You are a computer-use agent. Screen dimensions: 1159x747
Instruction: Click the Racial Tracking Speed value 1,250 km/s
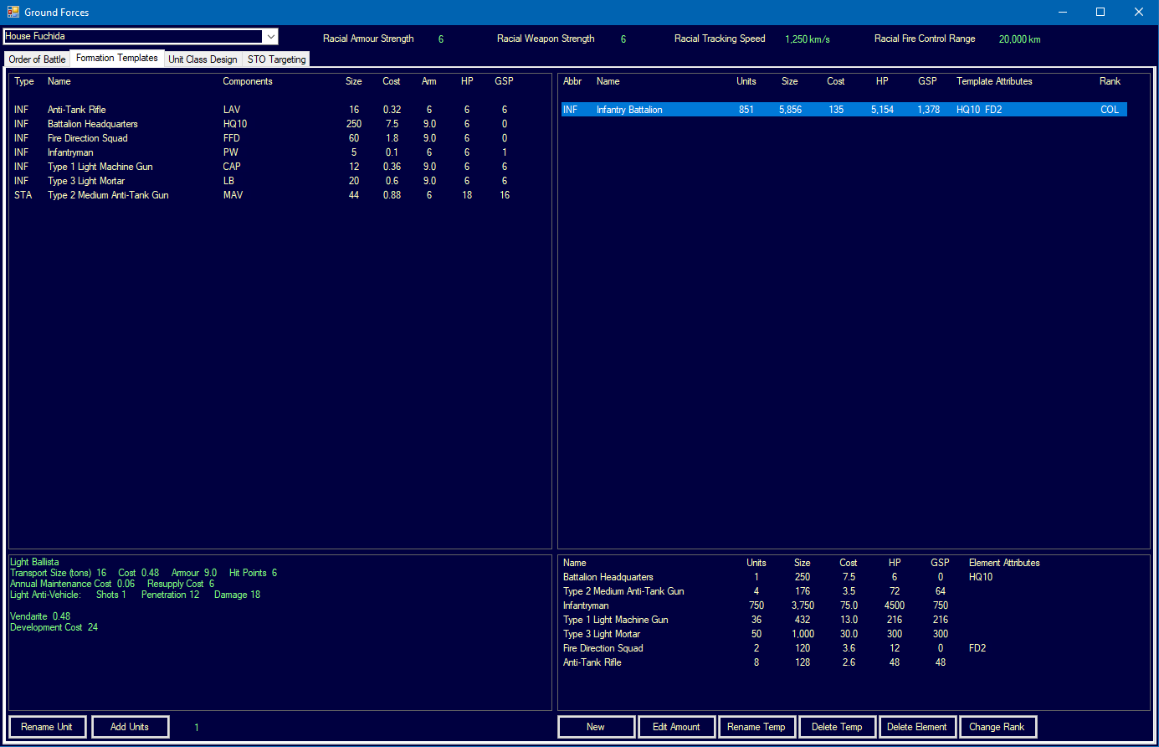coord(808,39)
